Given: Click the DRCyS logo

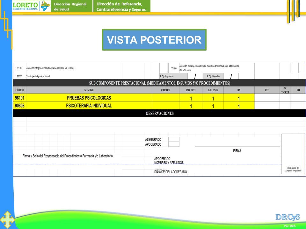Looking at the screenshot, I should 288,217.
